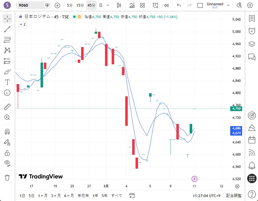Viewport: 258px width, 201px height.
Task: Toggle lock all drawings
Action: pos(7,153)
